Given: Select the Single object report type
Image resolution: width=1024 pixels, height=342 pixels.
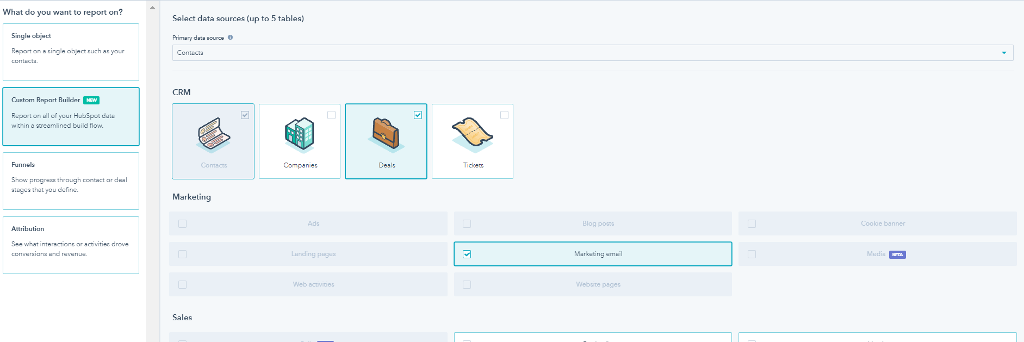Looking at the screenshot, I should 71,52.
